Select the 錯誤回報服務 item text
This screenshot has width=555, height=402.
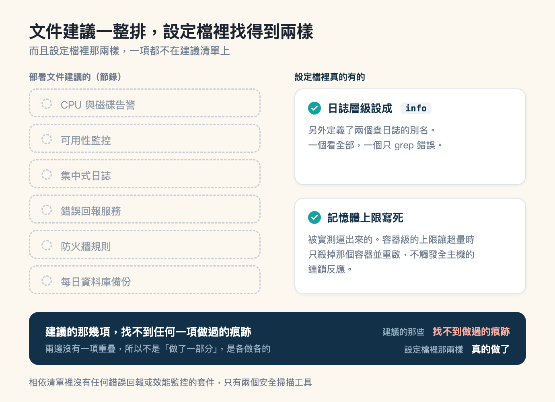91,211
